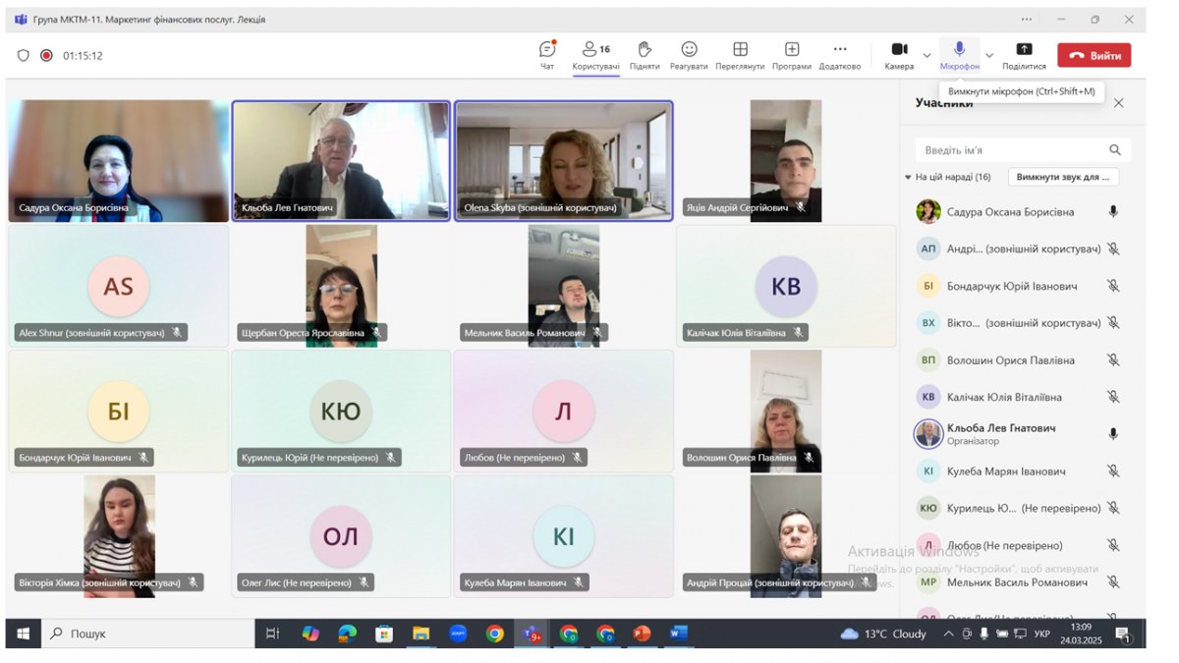Open More actions (Додатково) ellipsis icon

point(839,50)
